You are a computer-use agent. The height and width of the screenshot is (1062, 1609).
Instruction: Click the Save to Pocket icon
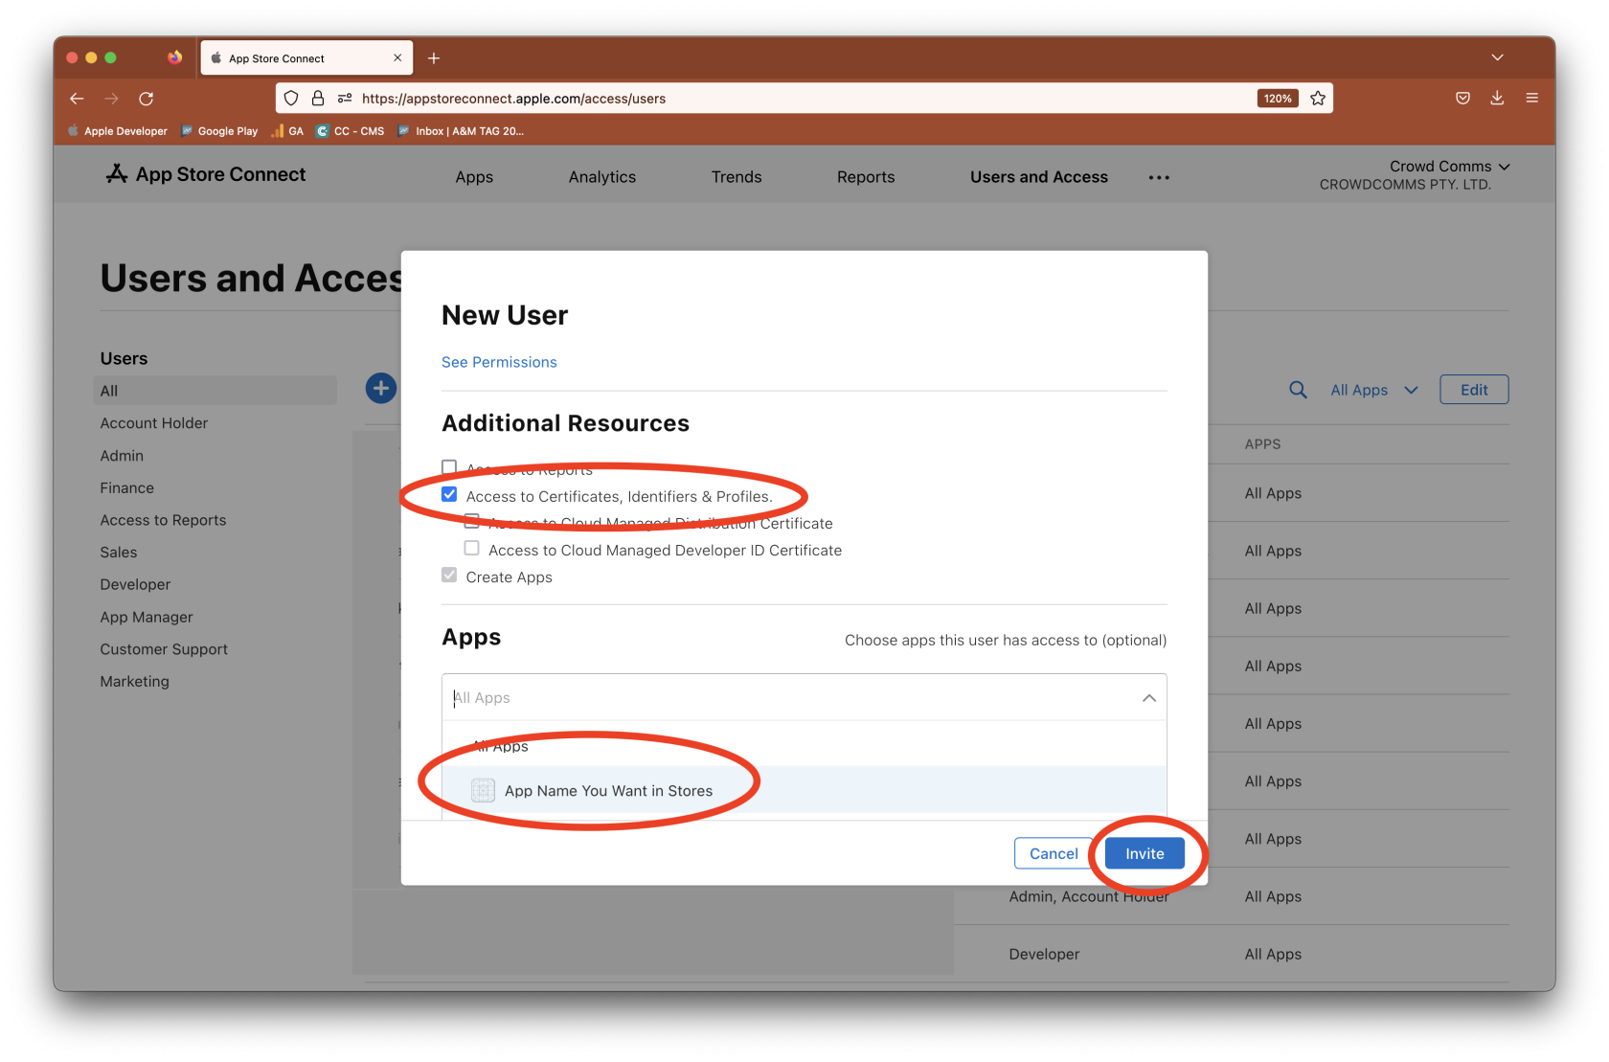coord(1462,99)
